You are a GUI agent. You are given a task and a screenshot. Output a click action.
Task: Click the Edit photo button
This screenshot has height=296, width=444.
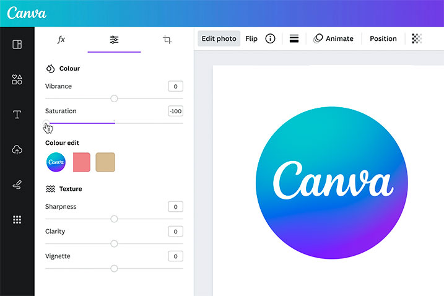(219, 38)
